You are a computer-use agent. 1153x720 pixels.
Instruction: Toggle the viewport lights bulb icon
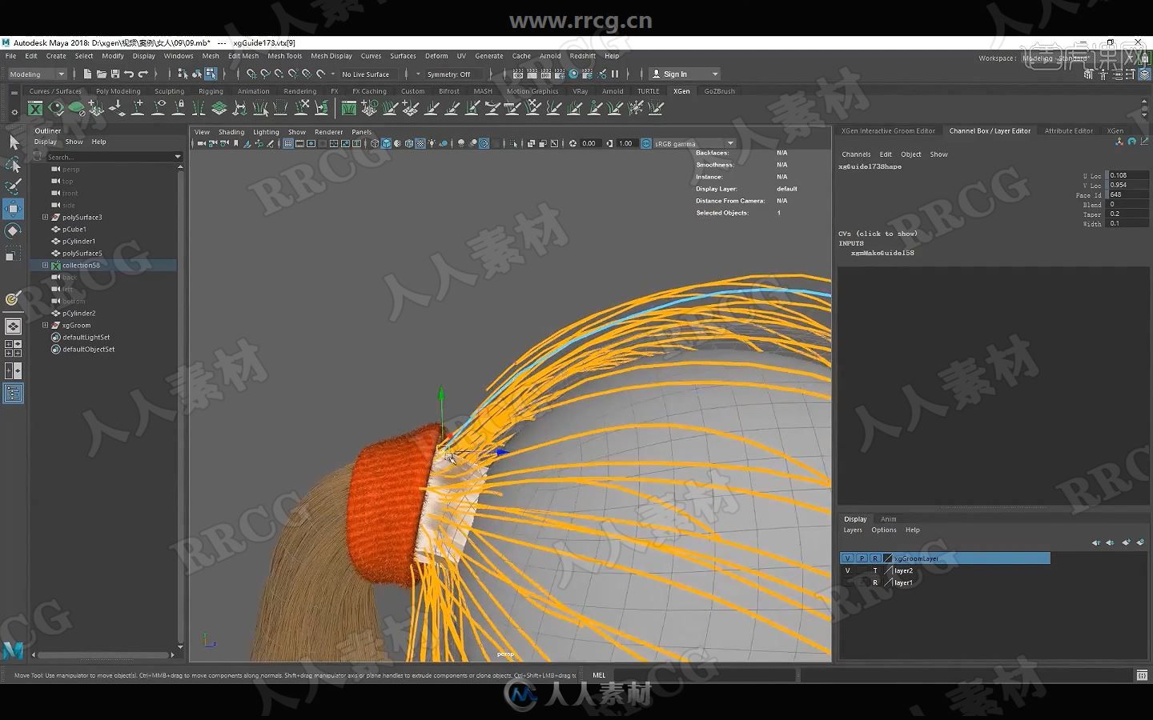click(x=432, y=144)
